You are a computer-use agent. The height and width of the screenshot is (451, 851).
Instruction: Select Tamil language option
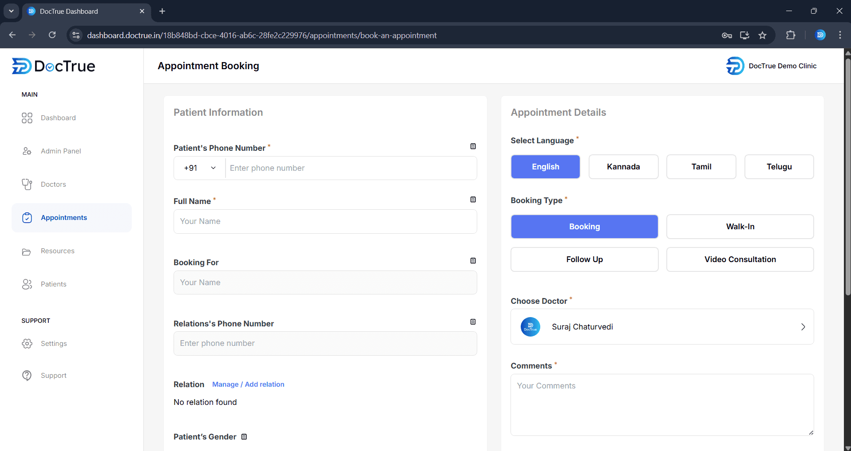[x=701, y=167]
